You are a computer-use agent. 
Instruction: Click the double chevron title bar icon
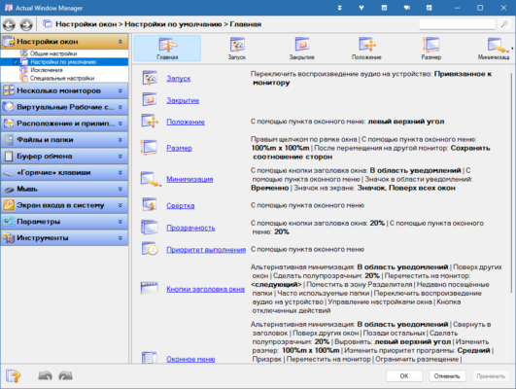339,8
